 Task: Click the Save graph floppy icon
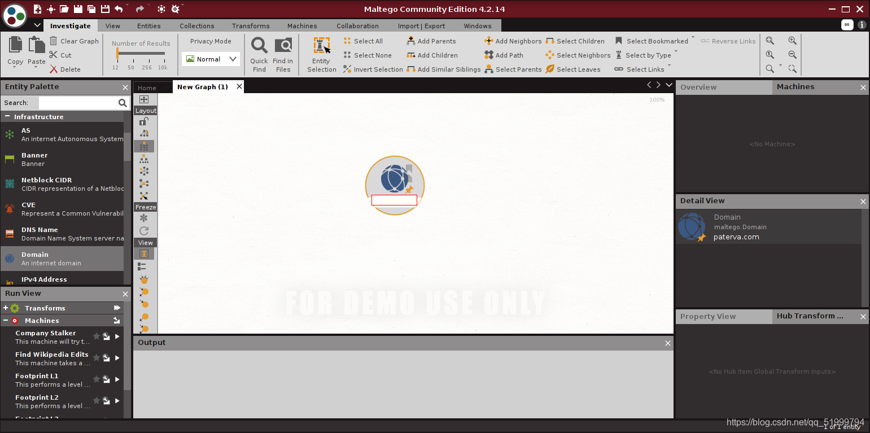(78, 8)
